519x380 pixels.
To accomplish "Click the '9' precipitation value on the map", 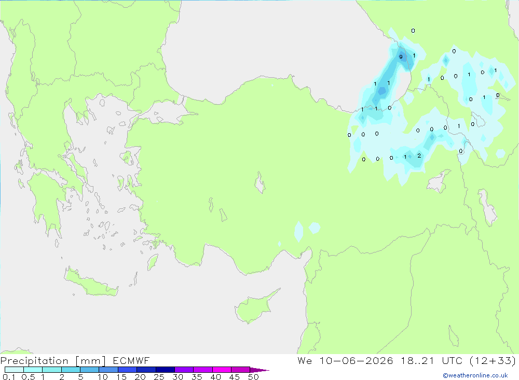I will [401, 57].
